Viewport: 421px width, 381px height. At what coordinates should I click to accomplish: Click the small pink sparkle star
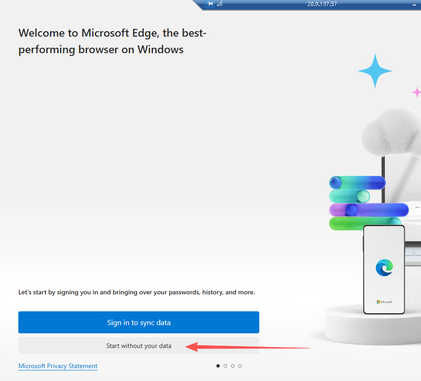pos(416,92)
